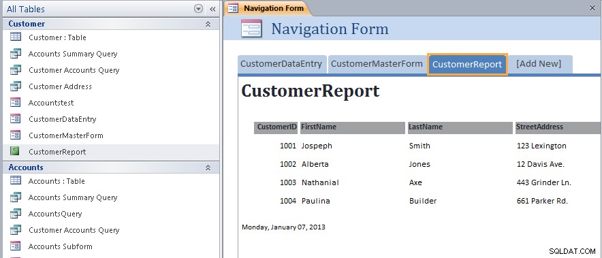Collapse the Customer group
The image size is (602, 258).
coord(208,24)
